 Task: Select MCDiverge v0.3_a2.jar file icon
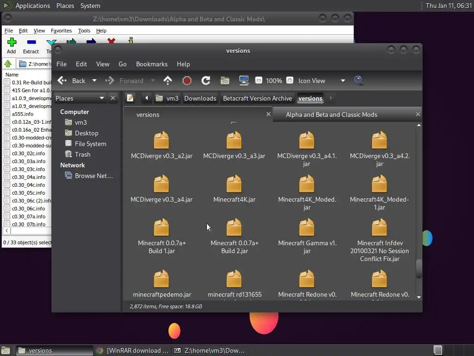pyautogui.click(x=162, y=140)
